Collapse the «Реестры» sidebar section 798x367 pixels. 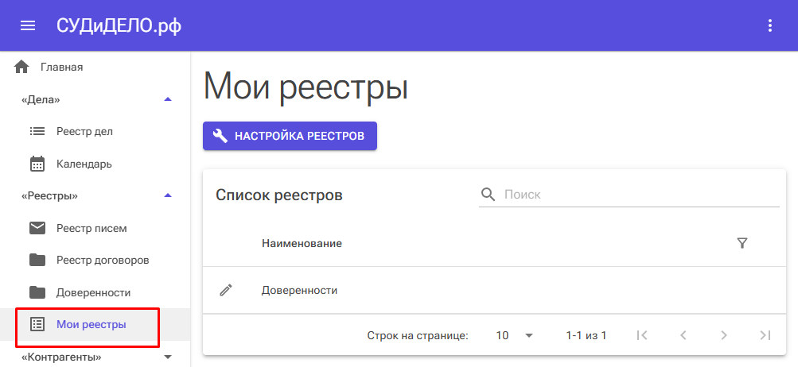(167, 195)
